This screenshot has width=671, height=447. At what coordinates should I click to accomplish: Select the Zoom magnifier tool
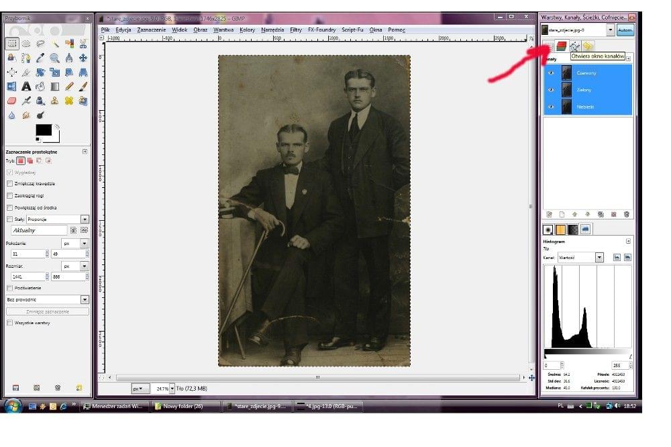pyautogui.click(x=55, y=58)
